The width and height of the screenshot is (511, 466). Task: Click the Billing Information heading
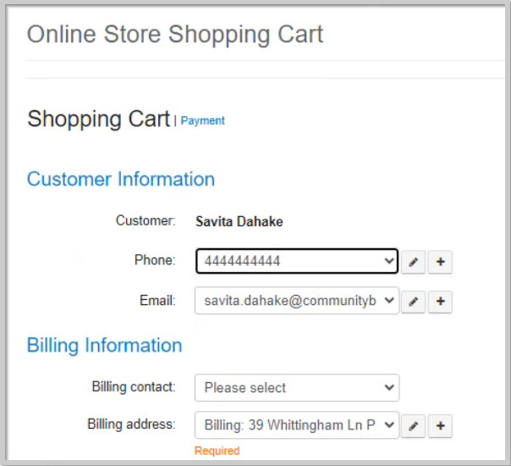pos(104,345)
